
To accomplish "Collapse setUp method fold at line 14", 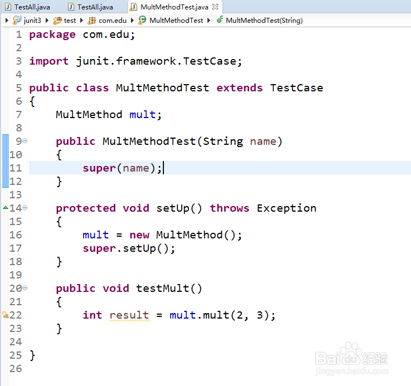I will coord(25,208).
